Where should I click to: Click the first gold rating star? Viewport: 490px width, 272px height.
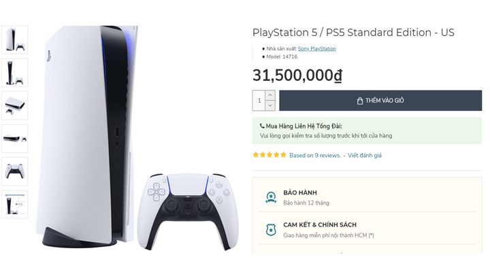256,155
